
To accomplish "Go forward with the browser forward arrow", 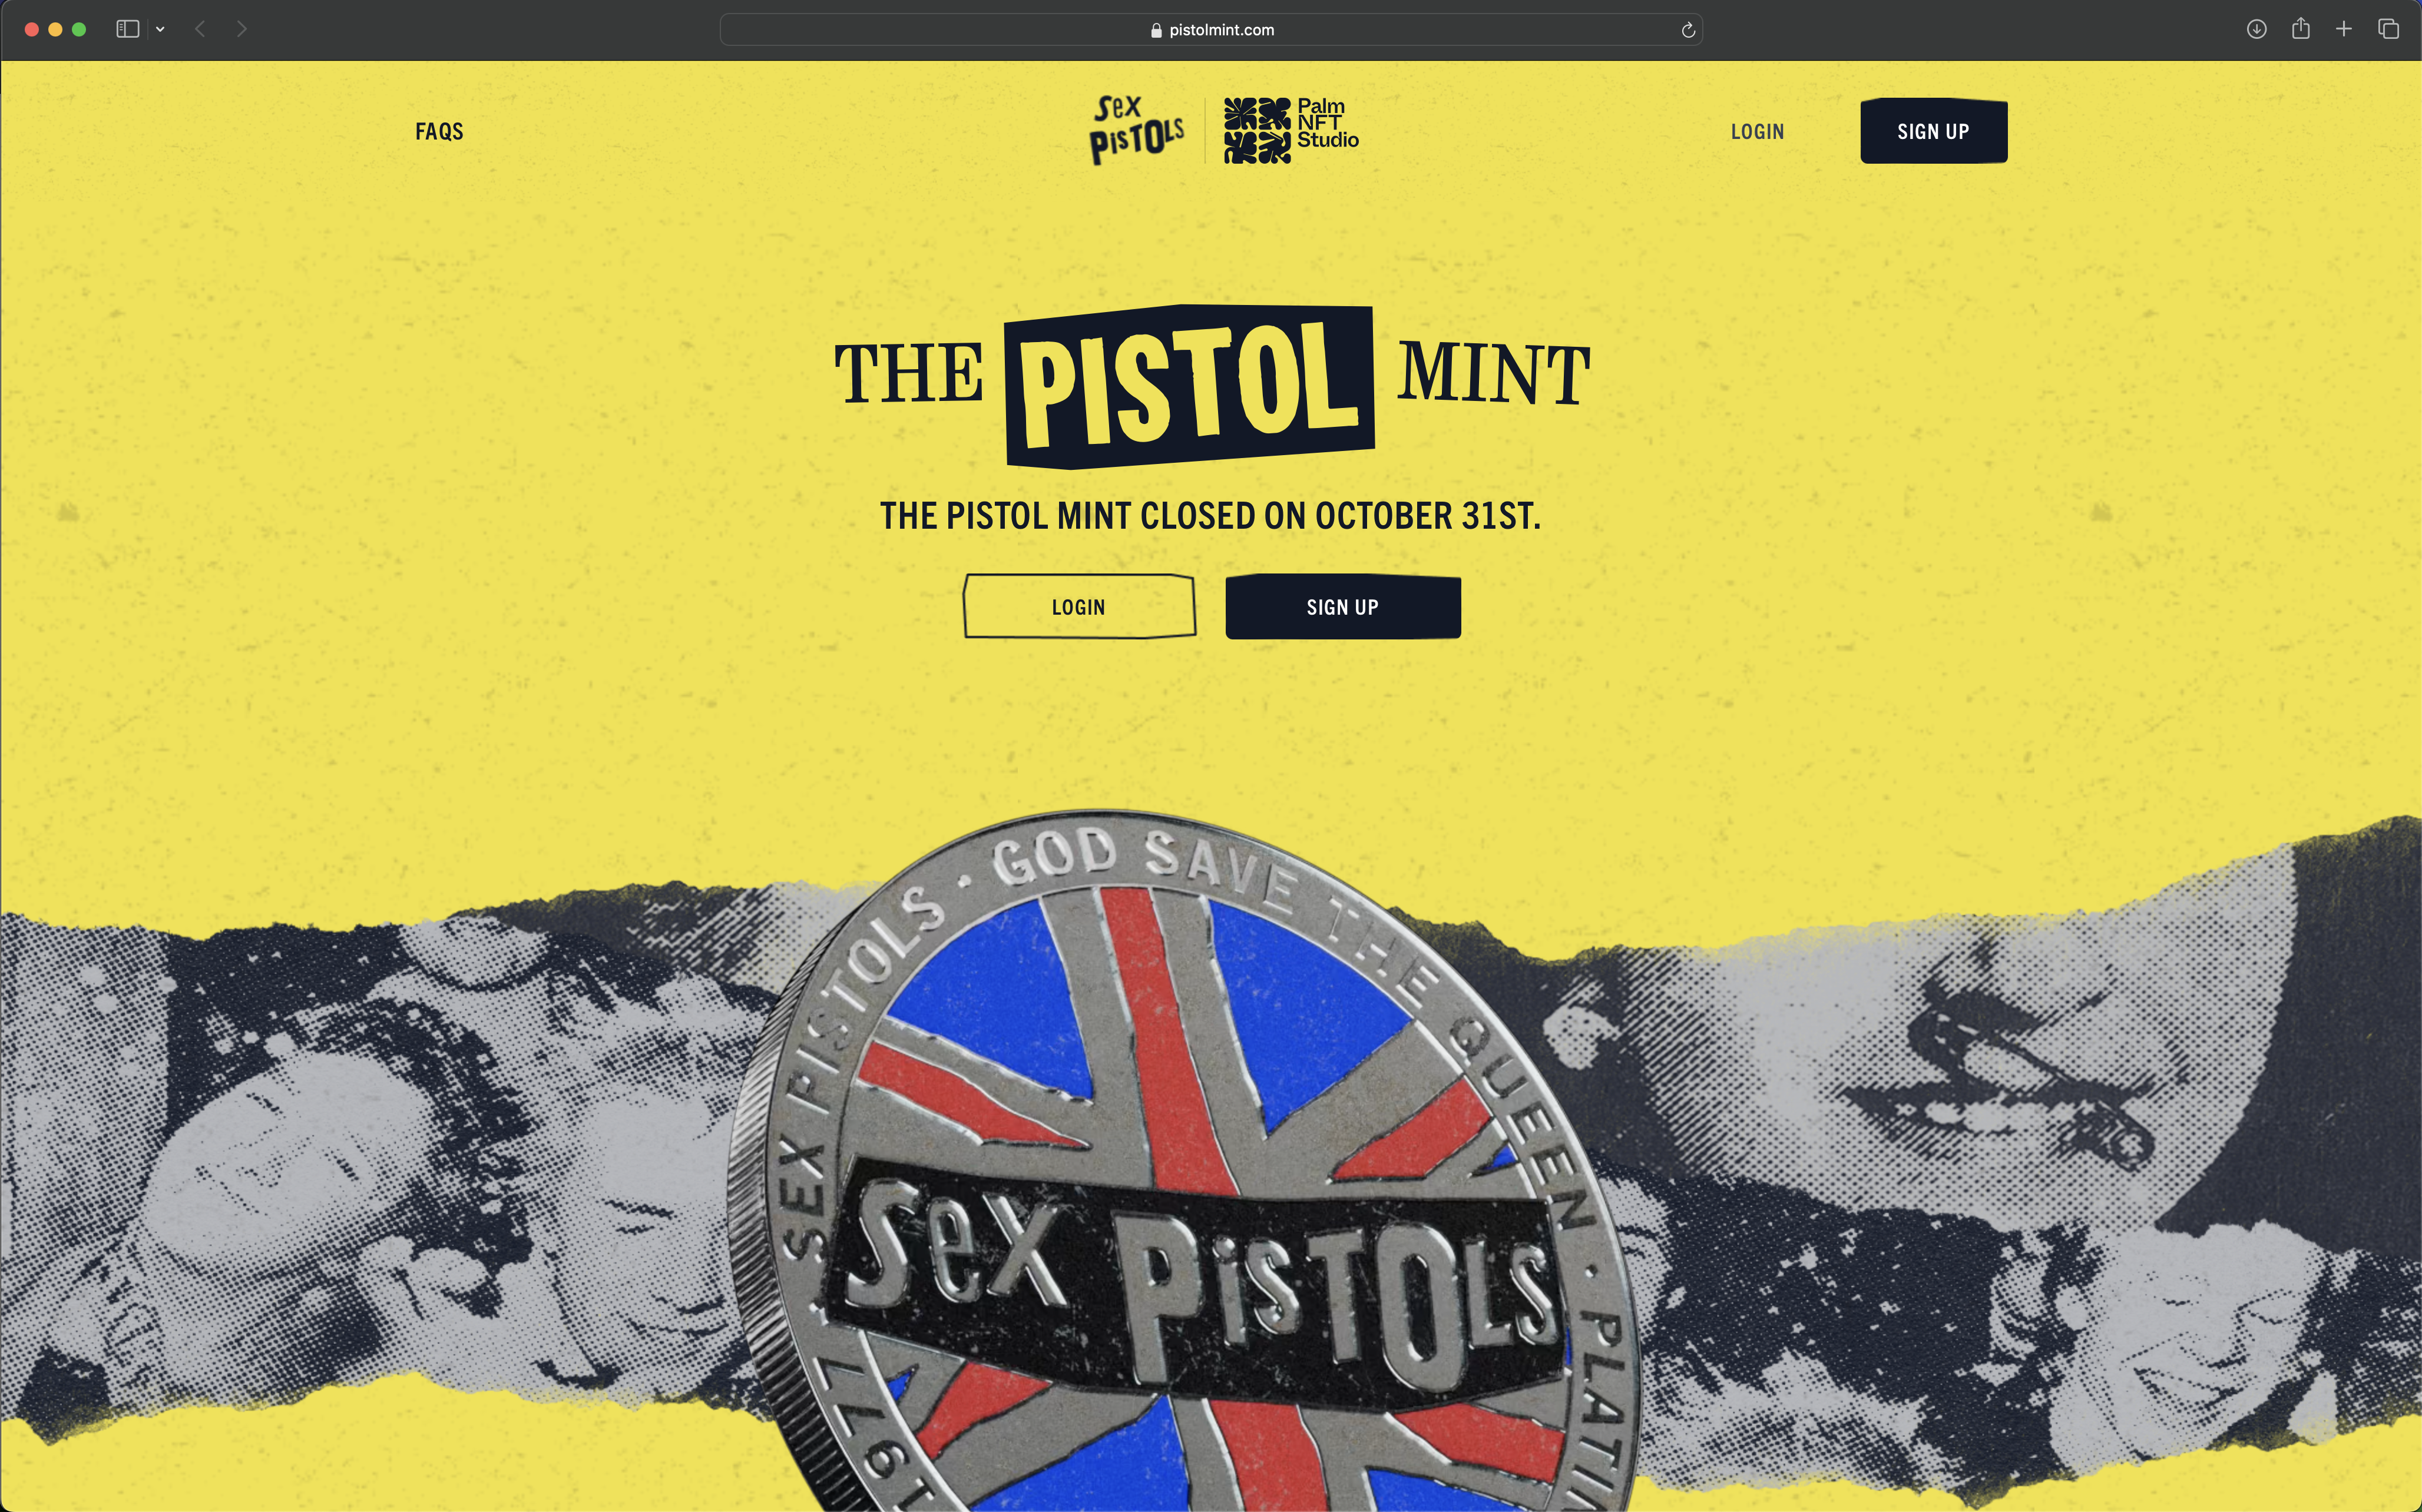I will click(x=242, y=29).
